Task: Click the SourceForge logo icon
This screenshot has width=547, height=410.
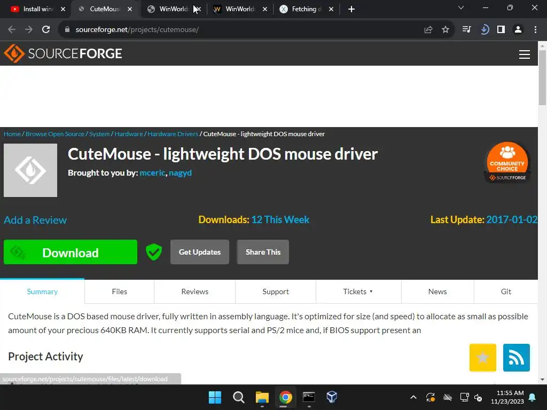Action: [14, 53]
